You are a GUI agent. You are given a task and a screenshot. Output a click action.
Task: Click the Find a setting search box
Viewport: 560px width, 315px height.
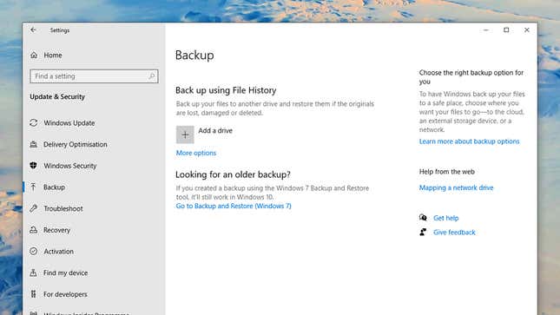click(94, 76)
